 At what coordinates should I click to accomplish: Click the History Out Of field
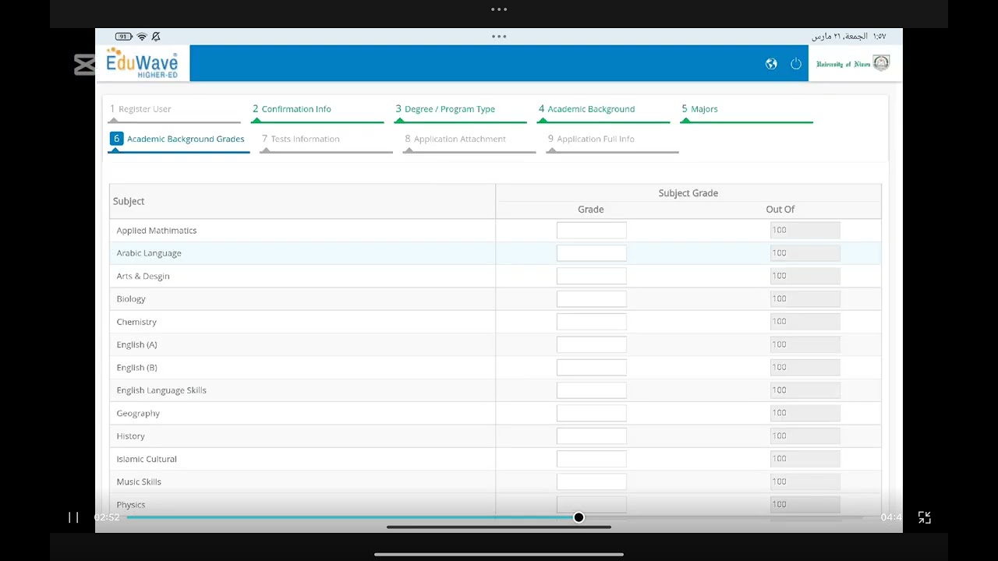pos(805,436)
